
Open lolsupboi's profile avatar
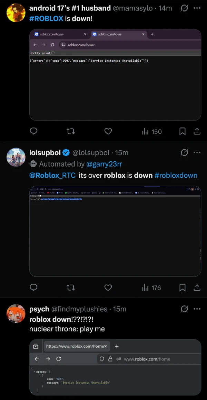pyautogui.click(x=16, y=158)
